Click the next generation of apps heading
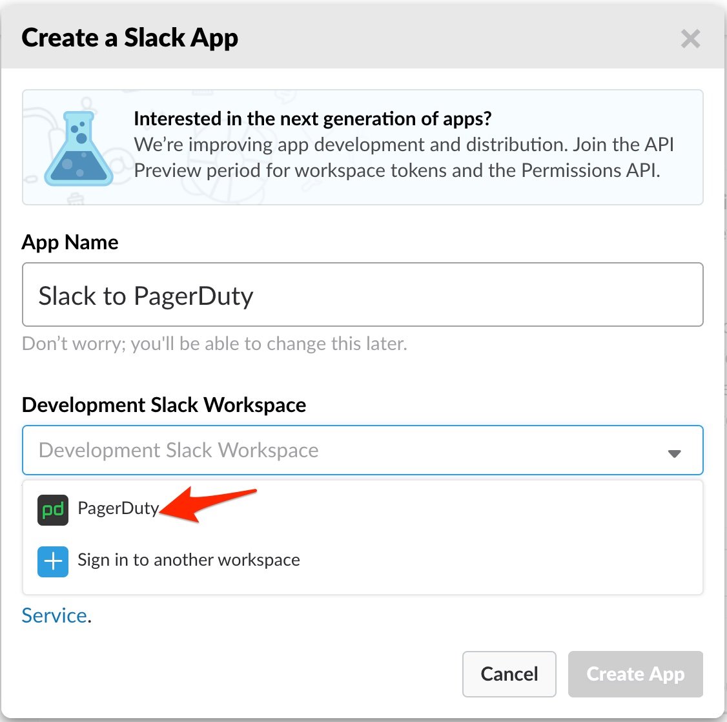The height and width of the screenshot is (722, 727). 312,119
